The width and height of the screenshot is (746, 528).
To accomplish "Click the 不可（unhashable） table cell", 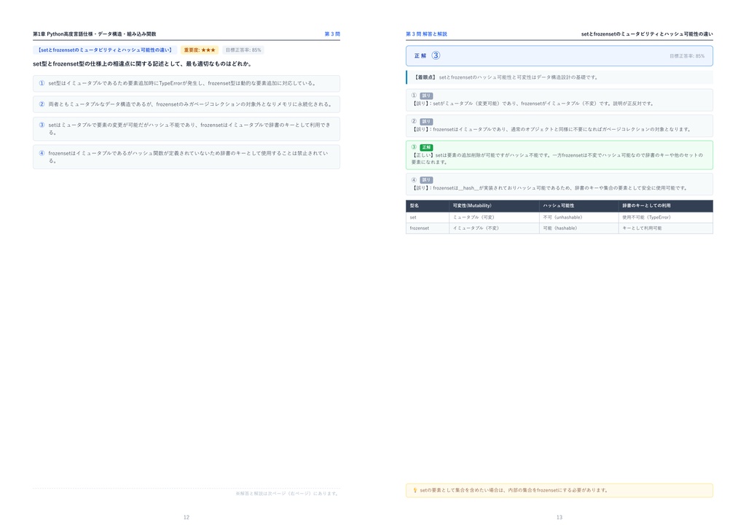I will point(578,217).
